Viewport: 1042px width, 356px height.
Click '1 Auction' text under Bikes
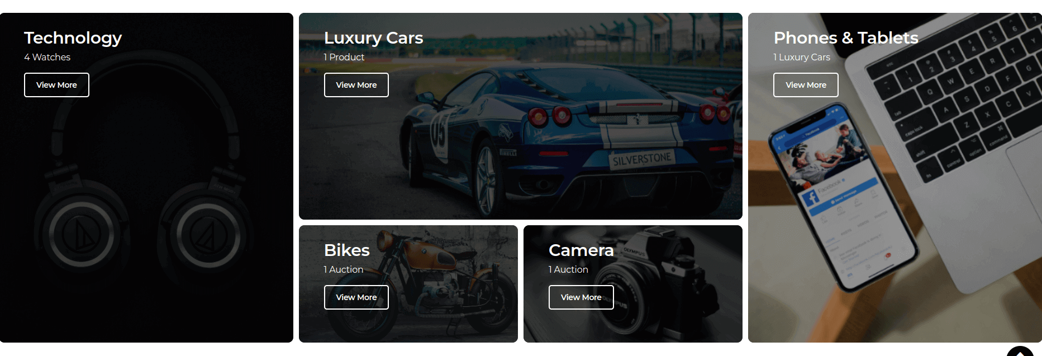(x=344, y=269)
